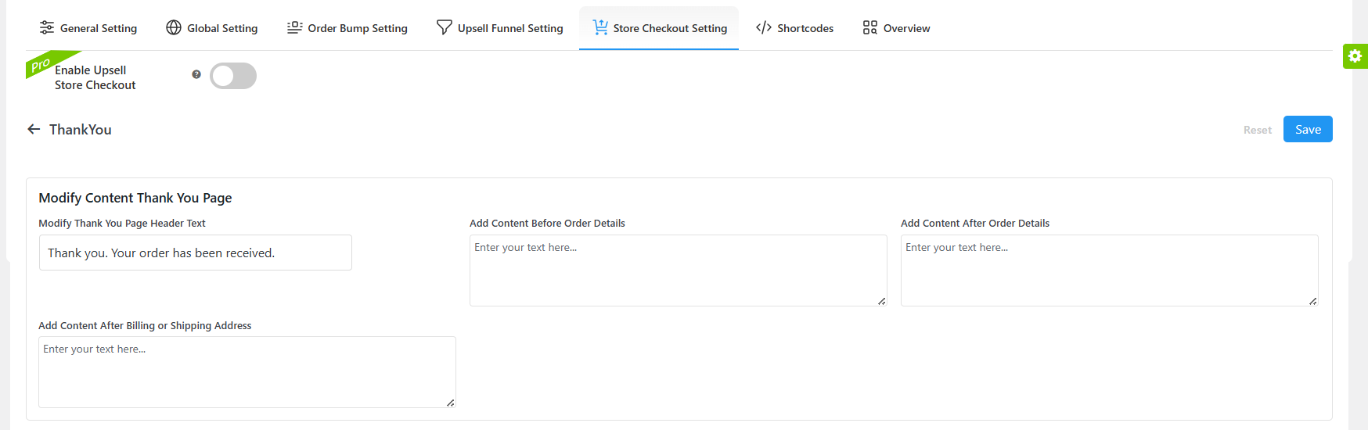Open the Shortcodes tab
Image resolution: width=1368 pixels, height=430 pixels.
pos(794,28)
